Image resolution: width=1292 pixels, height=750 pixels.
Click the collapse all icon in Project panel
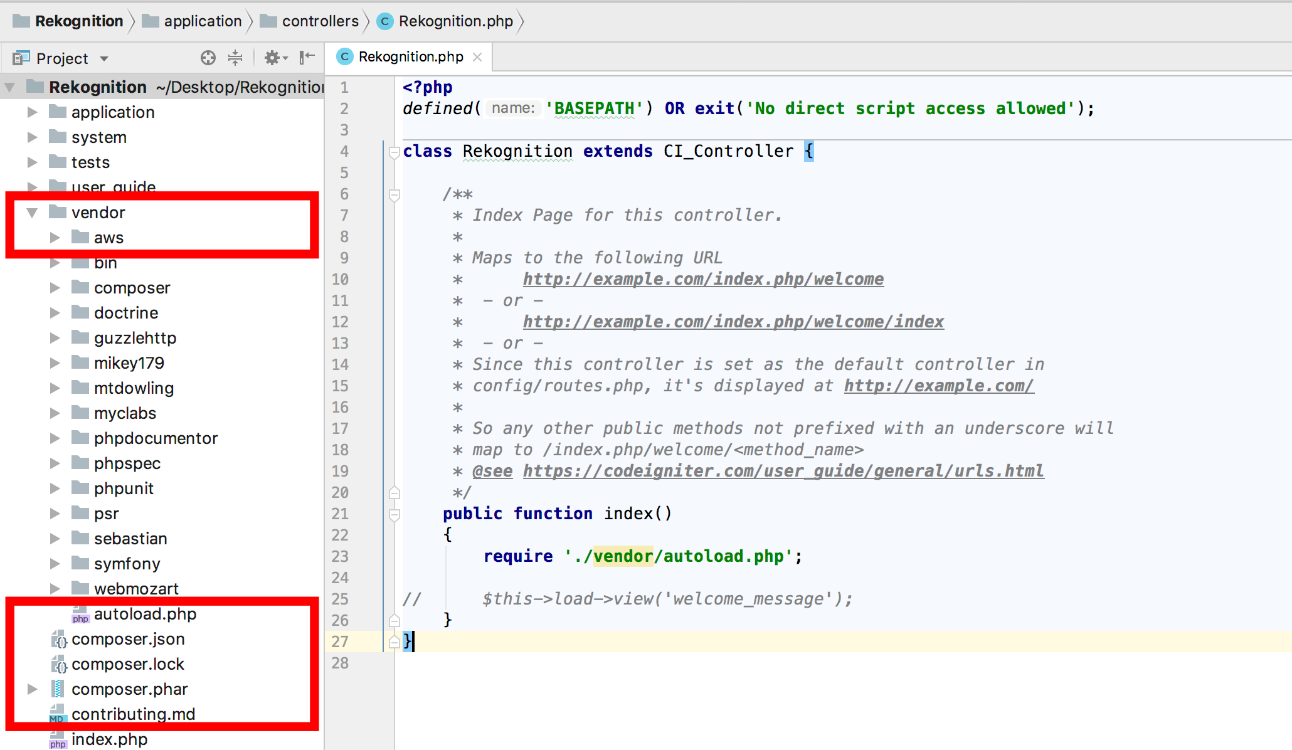(x=235, y=58)
